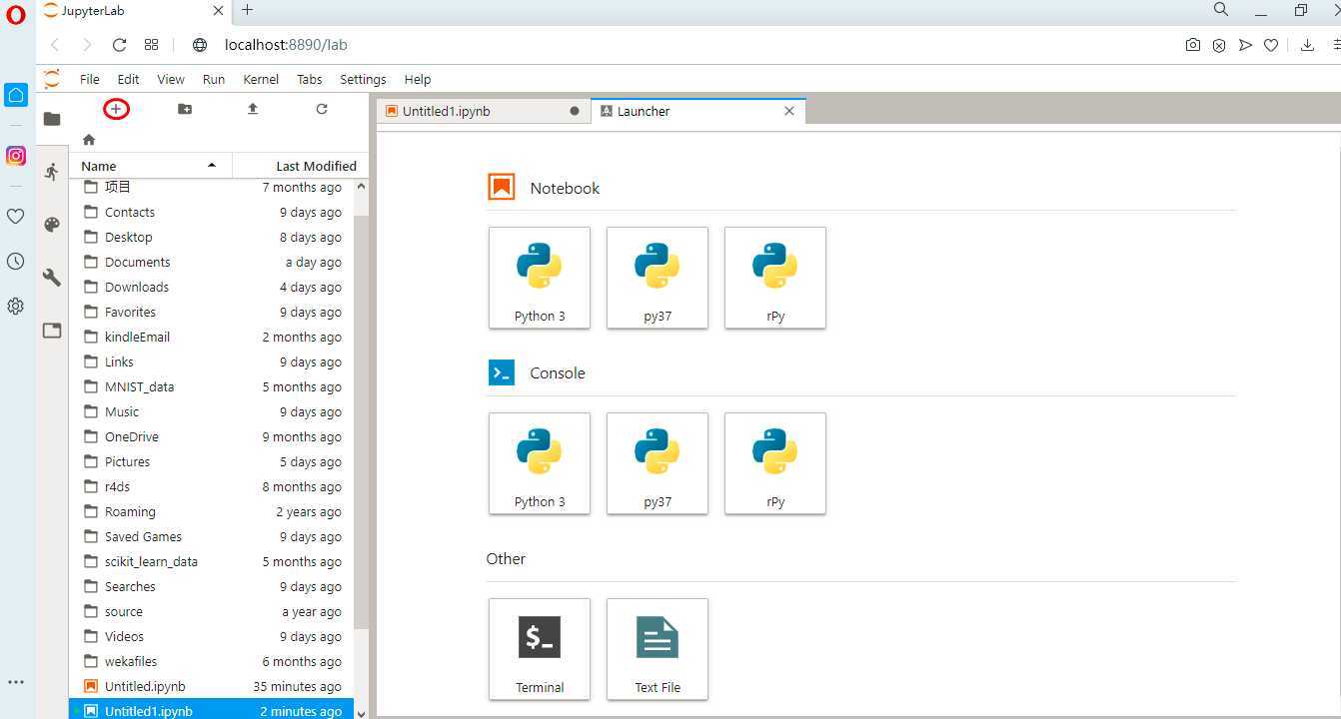Launch an rPy notebook

pos(775,278)
